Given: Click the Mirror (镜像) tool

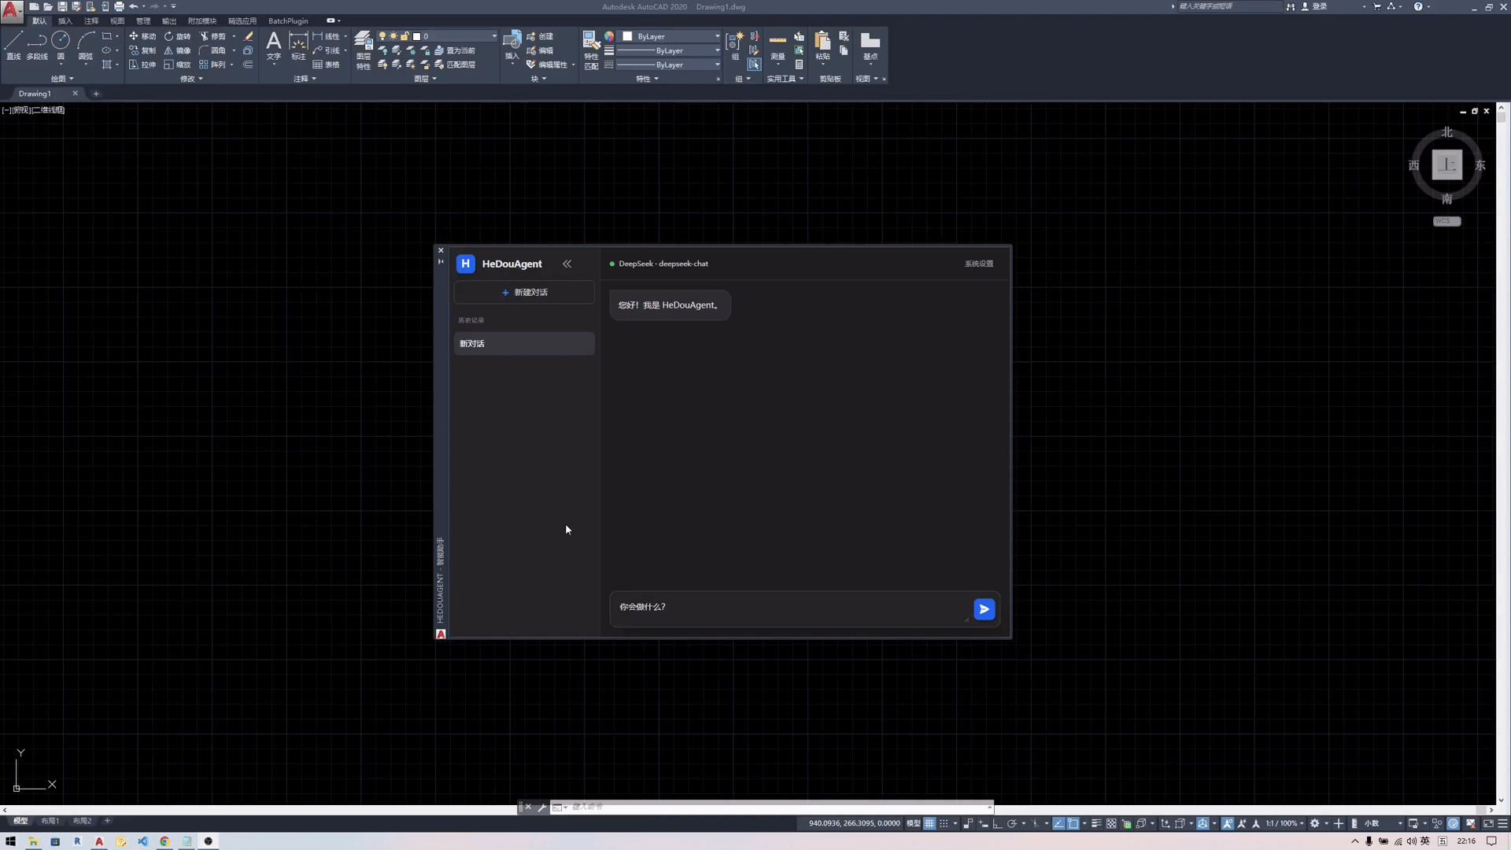Looking at the screenshot, I should (177, 50).
